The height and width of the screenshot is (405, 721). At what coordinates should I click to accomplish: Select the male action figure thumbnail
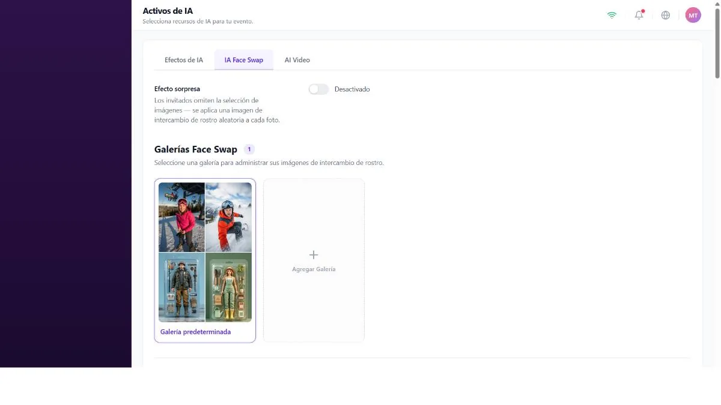(x=181, y=287)
